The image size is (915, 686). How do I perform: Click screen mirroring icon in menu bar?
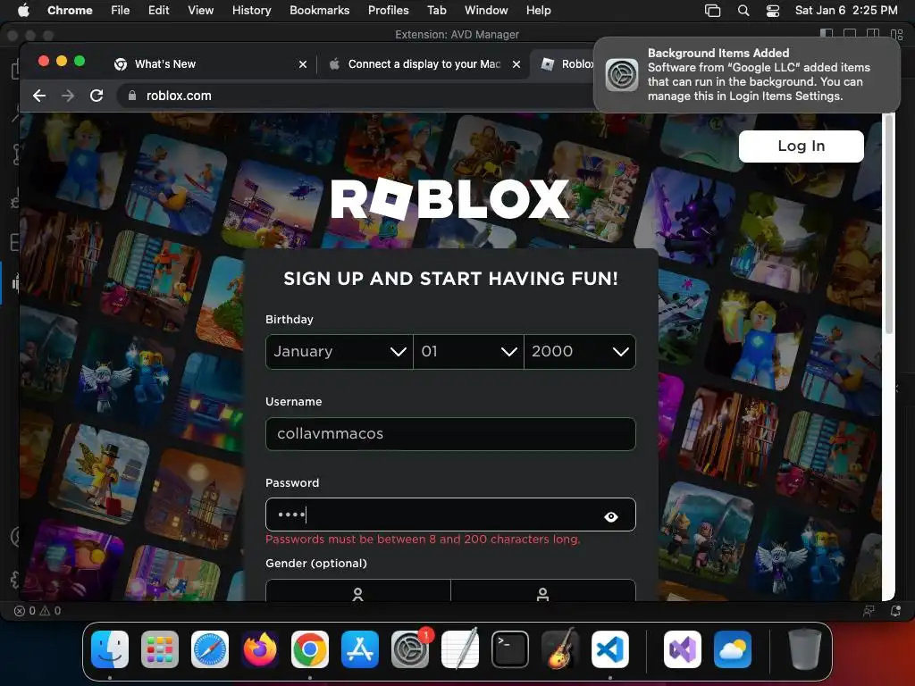(712, 11)
